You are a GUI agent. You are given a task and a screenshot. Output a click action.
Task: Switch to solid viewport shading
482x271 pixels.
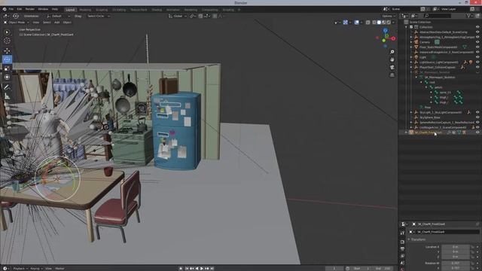click(x=379, y=23)
